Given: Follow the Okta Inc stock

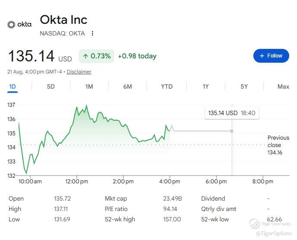Looking at the screenshot, I should coord(271,56).
